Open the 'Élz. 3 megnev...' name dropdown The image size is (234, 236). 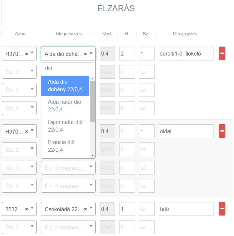[68, 168]
